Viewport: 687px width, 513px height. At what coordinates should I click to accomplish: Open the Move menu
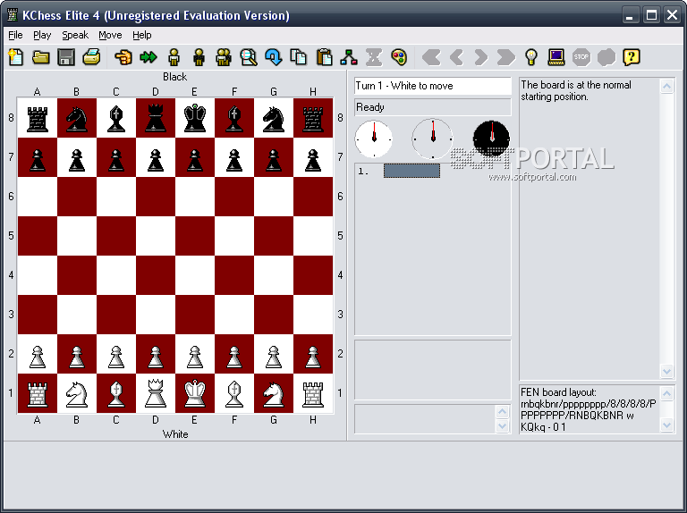110,35
